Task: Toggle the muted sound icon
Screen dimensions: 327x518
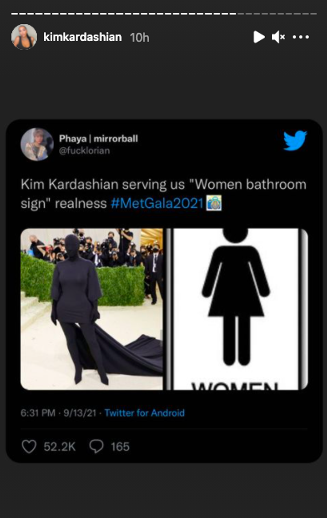Action: click(278, 37)
